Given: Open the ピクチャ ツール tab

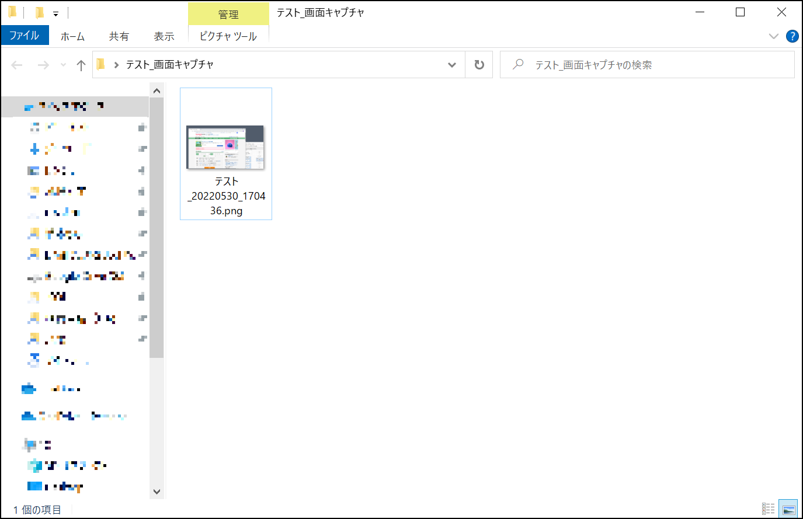Looking at the screenshot, I should (x=227, y=36).
